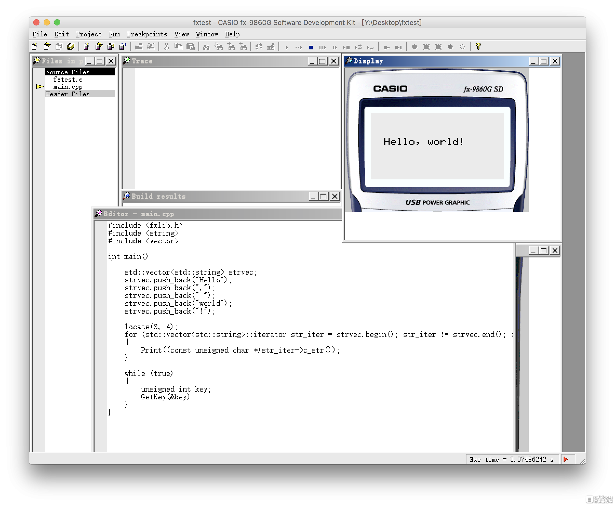
Task: Click the macOS green zoom button
Action: [x=57, y=22]
